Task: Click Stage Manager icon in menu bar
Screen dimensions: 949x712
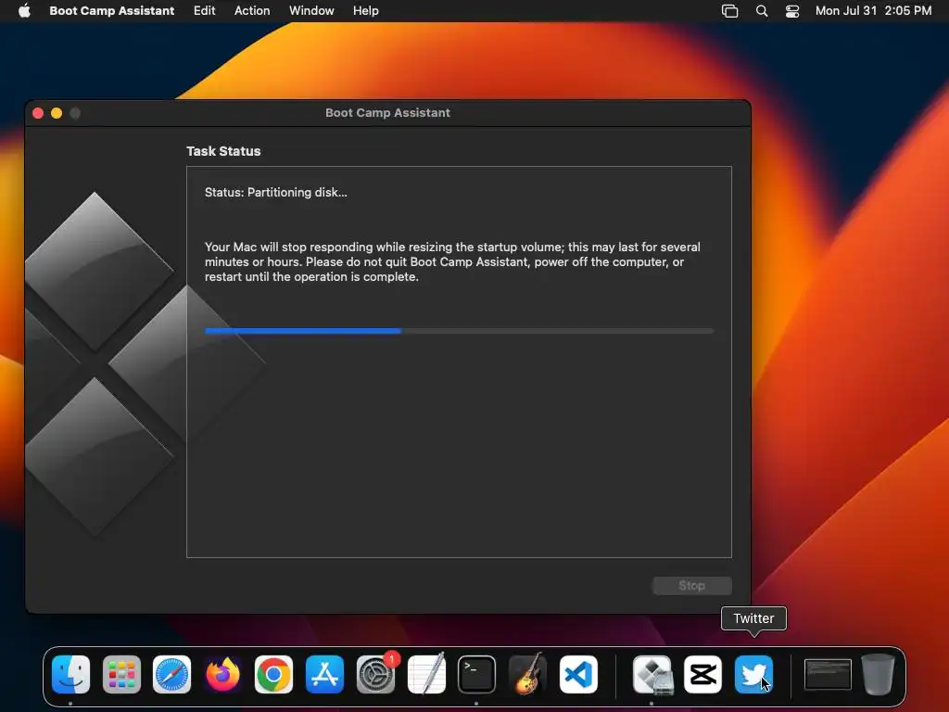Action: coord(730,11)
